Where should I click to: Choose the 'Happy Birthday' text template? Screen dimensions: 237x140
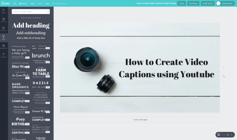point(21,122)
